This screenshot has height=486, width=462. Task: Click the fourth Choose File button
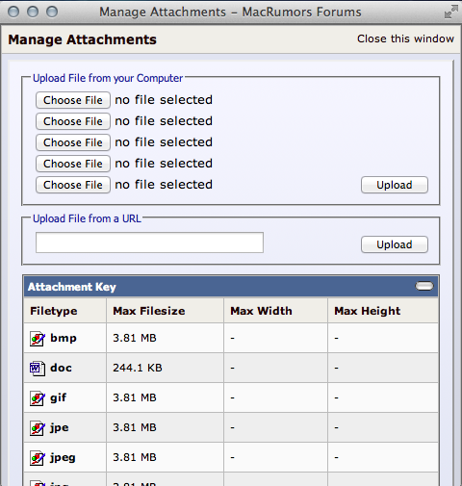73,164
